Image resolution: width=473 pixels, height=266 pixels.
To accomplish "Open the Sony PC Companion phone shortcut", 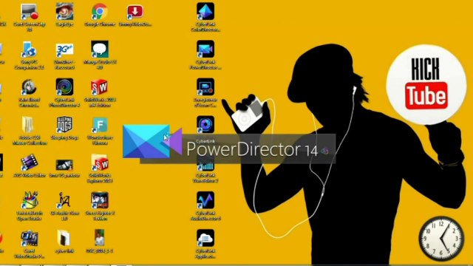I will pyautogui.click(x=29, y=50).
